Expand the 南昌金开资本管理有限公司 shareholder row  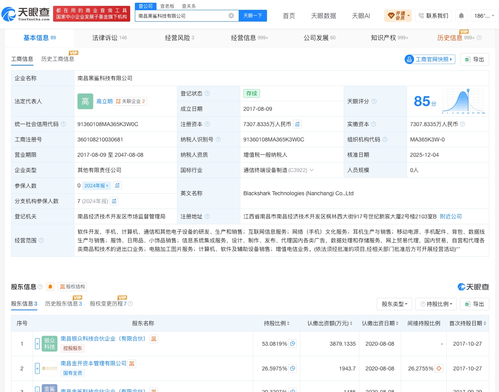coord(37,368)
